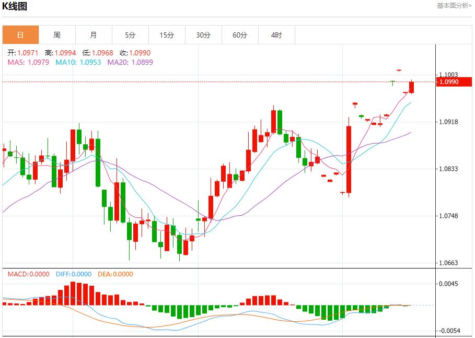Select the 日 daily chart tab

[20, 35]
